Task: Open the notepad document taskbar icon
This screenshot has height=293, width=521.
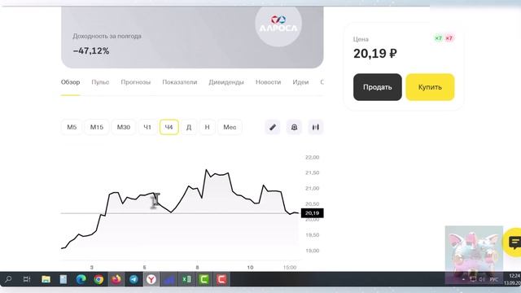Action: click(63, 279)
